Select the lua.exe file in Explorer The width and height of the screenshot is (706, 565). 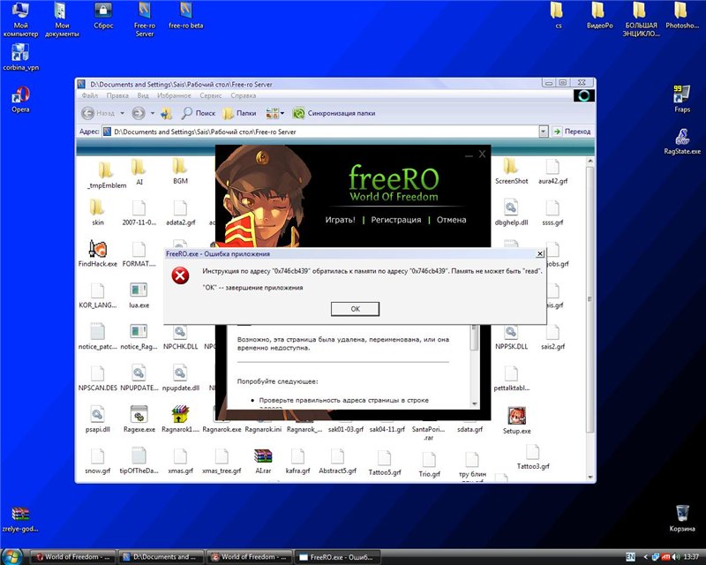(x=139, y=295)
